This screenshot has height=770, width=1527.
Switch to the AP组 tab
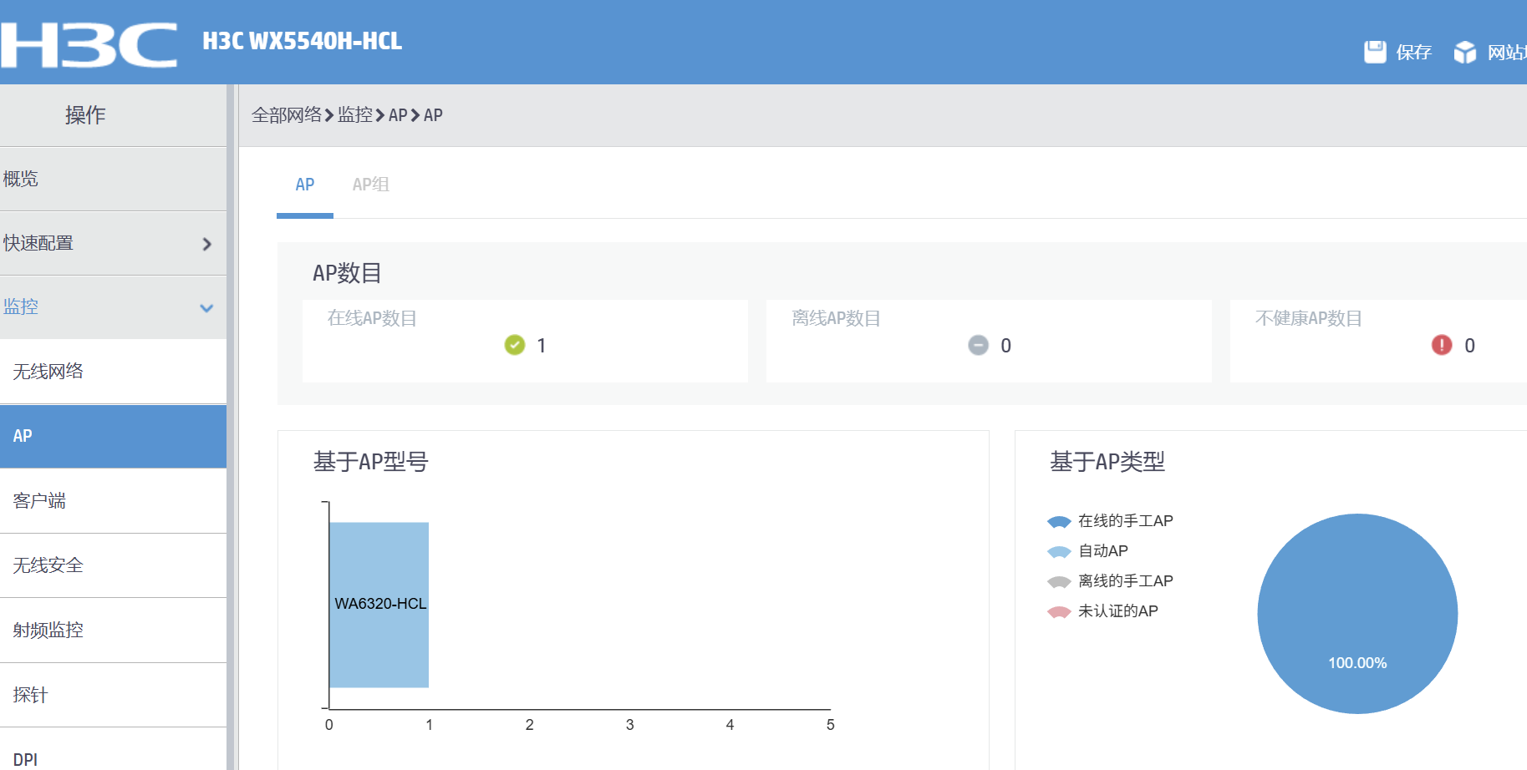[x=370, y=185]
